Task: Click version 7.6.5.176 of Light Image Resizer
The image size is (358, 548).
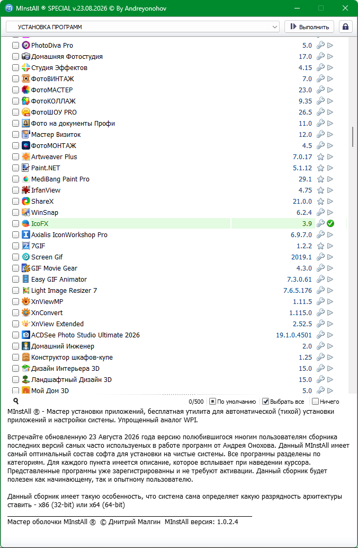Action: (298, 290)
